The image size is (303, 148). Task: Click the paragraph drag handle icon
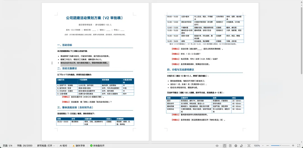click(x=52, y=63)
